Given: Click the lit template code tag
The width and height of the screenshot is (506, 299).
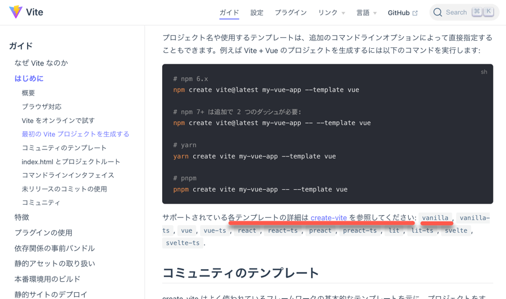Looking at the screenshot, I should click(394, 231).
